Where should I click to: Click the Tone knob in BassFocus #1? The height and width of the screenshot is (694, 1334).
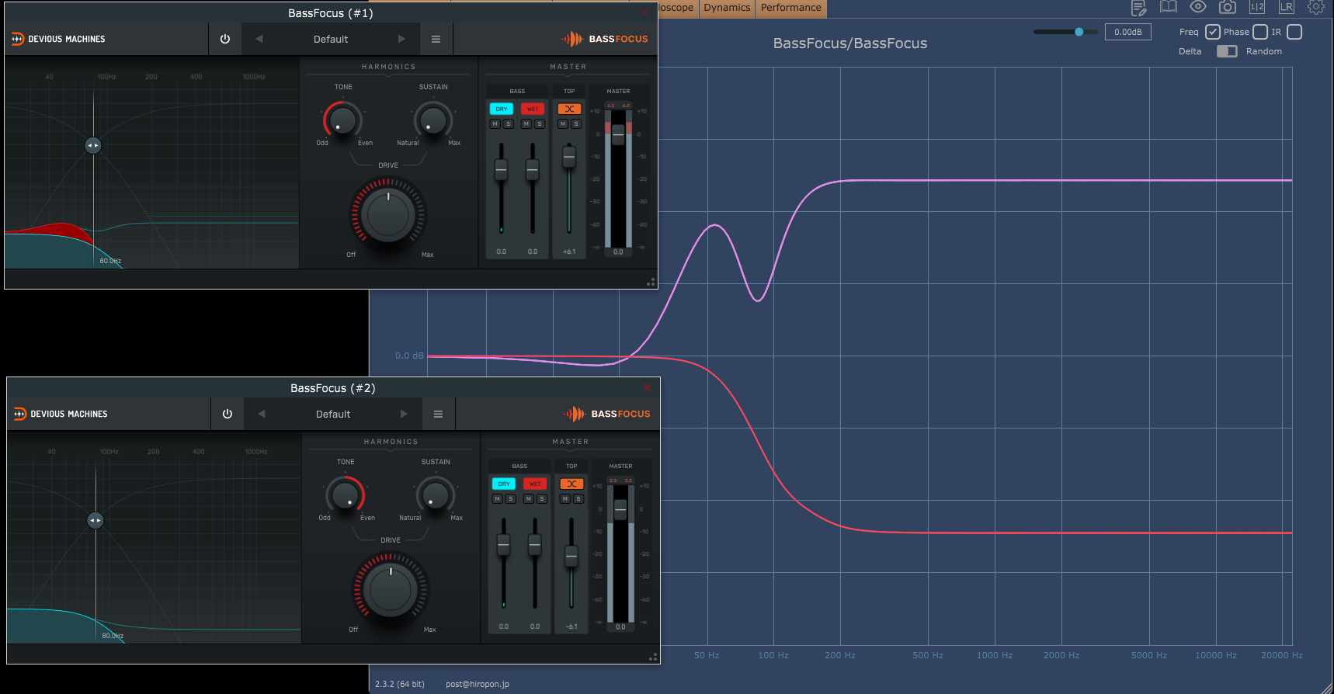coord(342,120)
